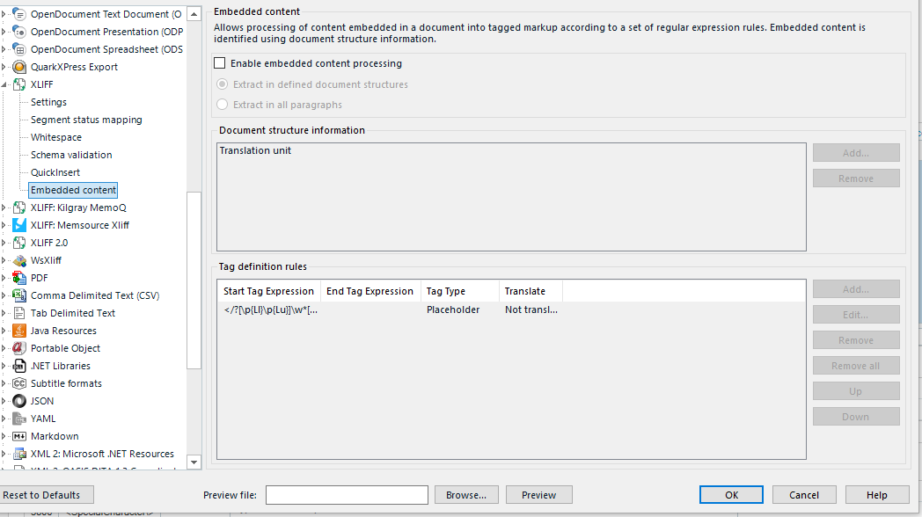This screenshot has height=517, width=922.
Task: Expand the XLIFF: Memsource Xliff node
Action: [x=4, y=225]
